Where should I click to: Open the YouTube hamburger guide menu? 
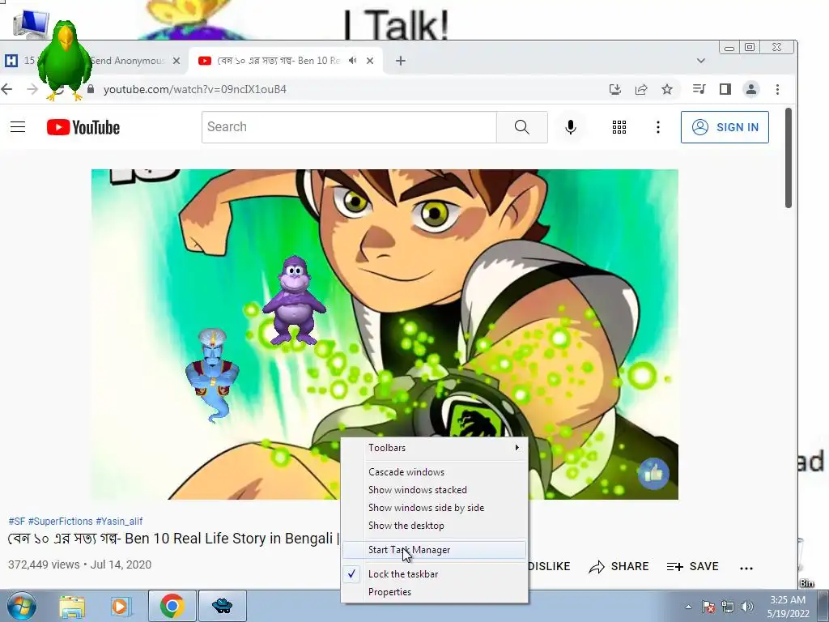coord(18,127)
